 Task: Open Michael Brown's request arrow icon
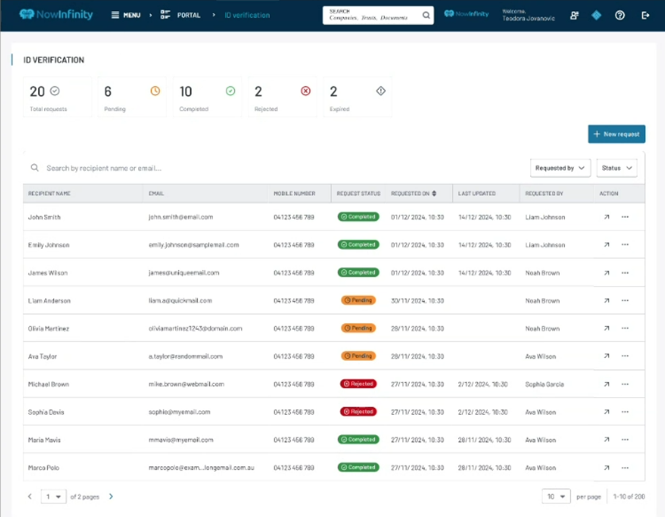[x=606, y=384]
